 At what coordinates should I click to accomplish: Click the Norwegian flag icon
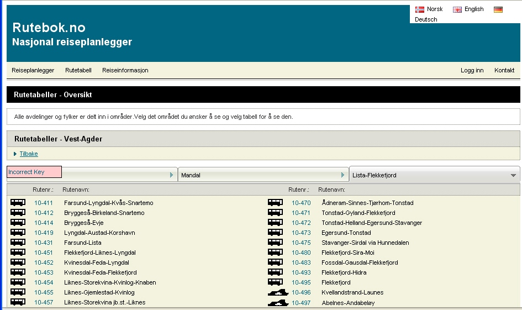[x=420, y=9]
